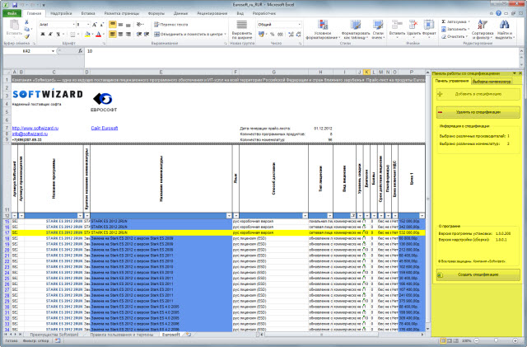Screen dimensions: 527x347
Task: Open Форматировать как таблицу gallery
Action: pyautogui.click(x=356, y=30)
